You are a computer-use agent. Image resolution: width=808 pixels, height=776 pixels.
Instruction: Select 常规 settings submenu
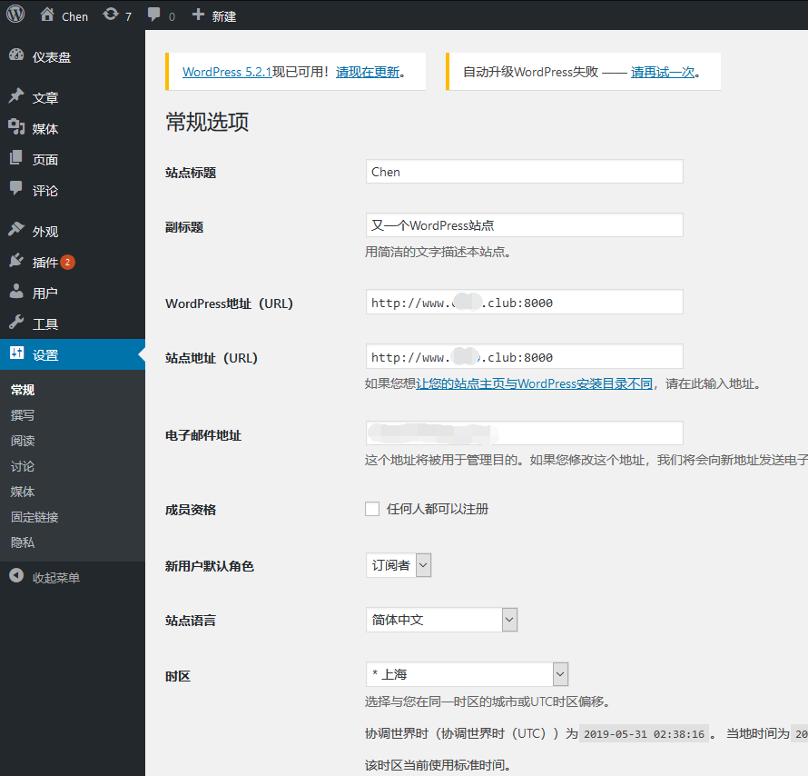(23, 390)
